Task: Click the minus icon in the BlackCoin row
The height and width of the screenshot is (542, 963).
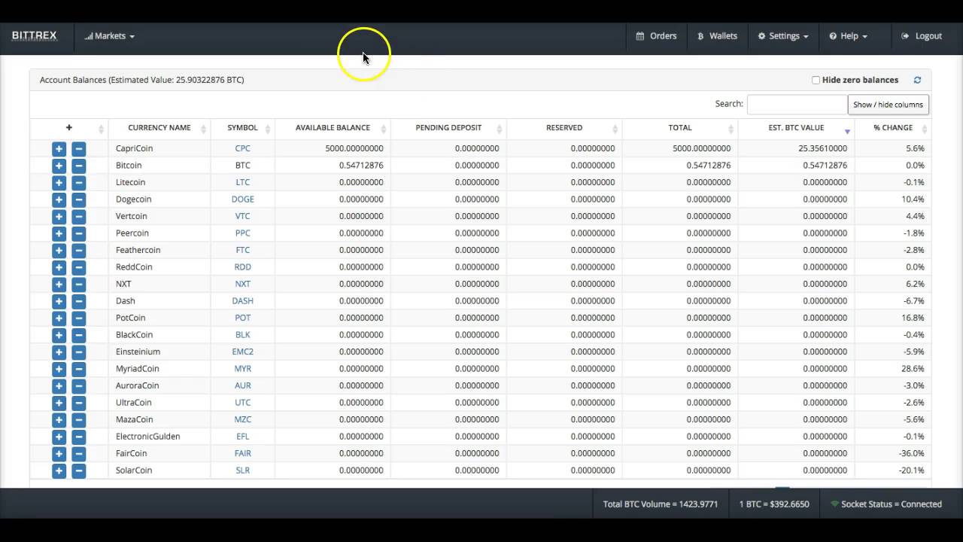Action: tap(78, 335)
